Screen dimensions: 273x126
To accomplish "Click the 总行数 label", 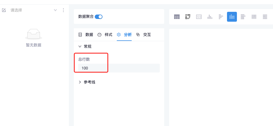I will [x=84, y=59].
